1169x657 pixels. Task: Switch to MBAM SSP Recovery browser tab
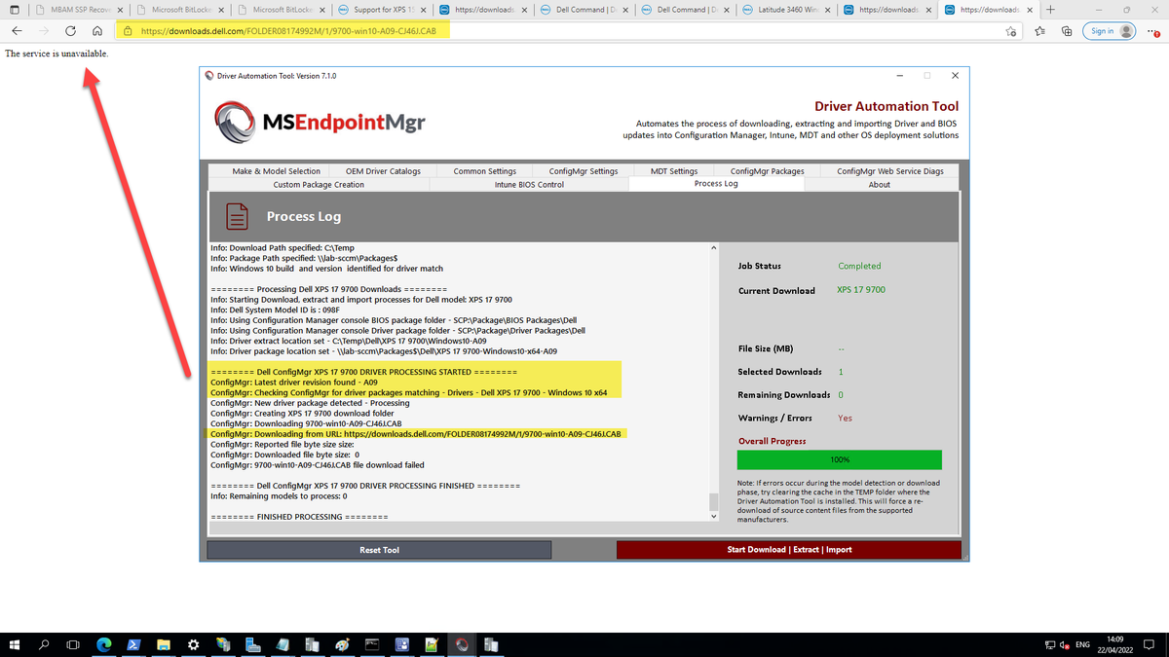coord(81,10)
